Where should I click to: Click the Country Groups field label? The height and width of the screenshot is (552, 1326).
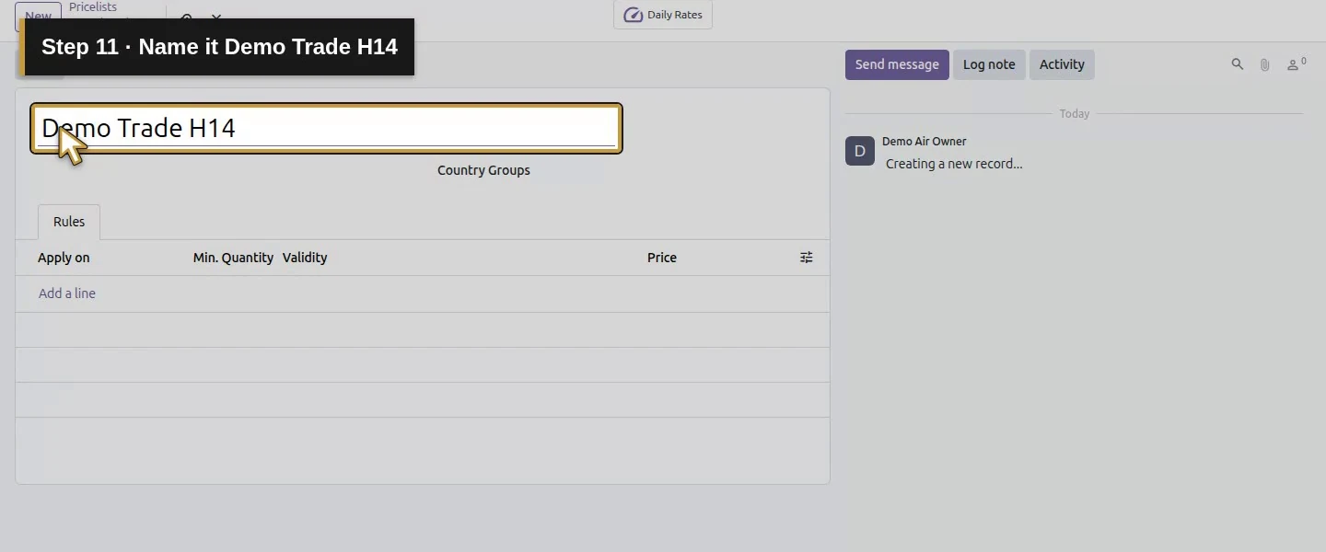tap(483, 170)
